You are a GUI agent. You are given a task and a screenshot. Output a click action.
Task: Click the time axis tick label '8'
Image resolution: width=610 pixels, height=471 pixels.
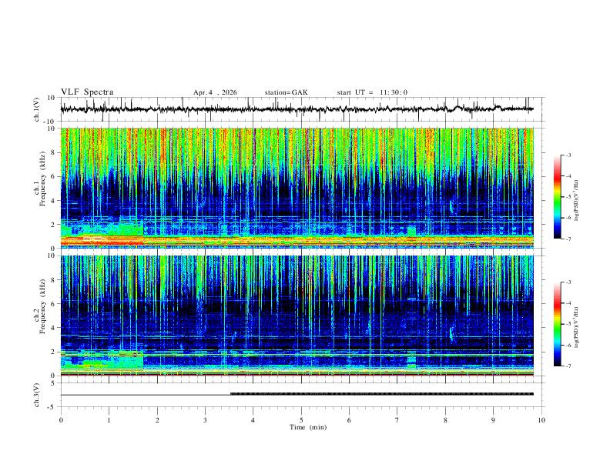(x=445, y=420)
